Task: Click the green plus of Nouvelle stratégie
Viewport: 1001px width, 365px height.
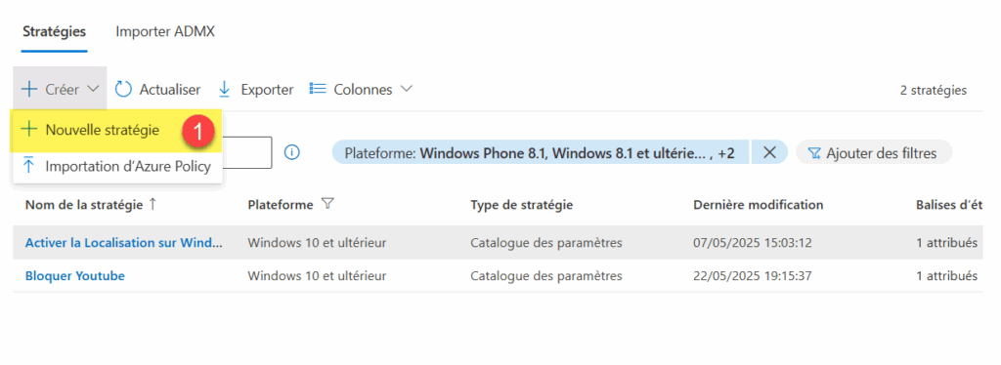Action: [x=28, y=129]
